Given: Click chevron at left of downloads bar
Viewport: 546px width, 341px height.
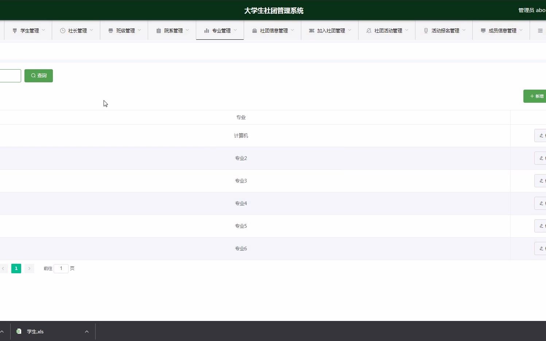Looking at the screenshot, I should click(x=2, y=332).
